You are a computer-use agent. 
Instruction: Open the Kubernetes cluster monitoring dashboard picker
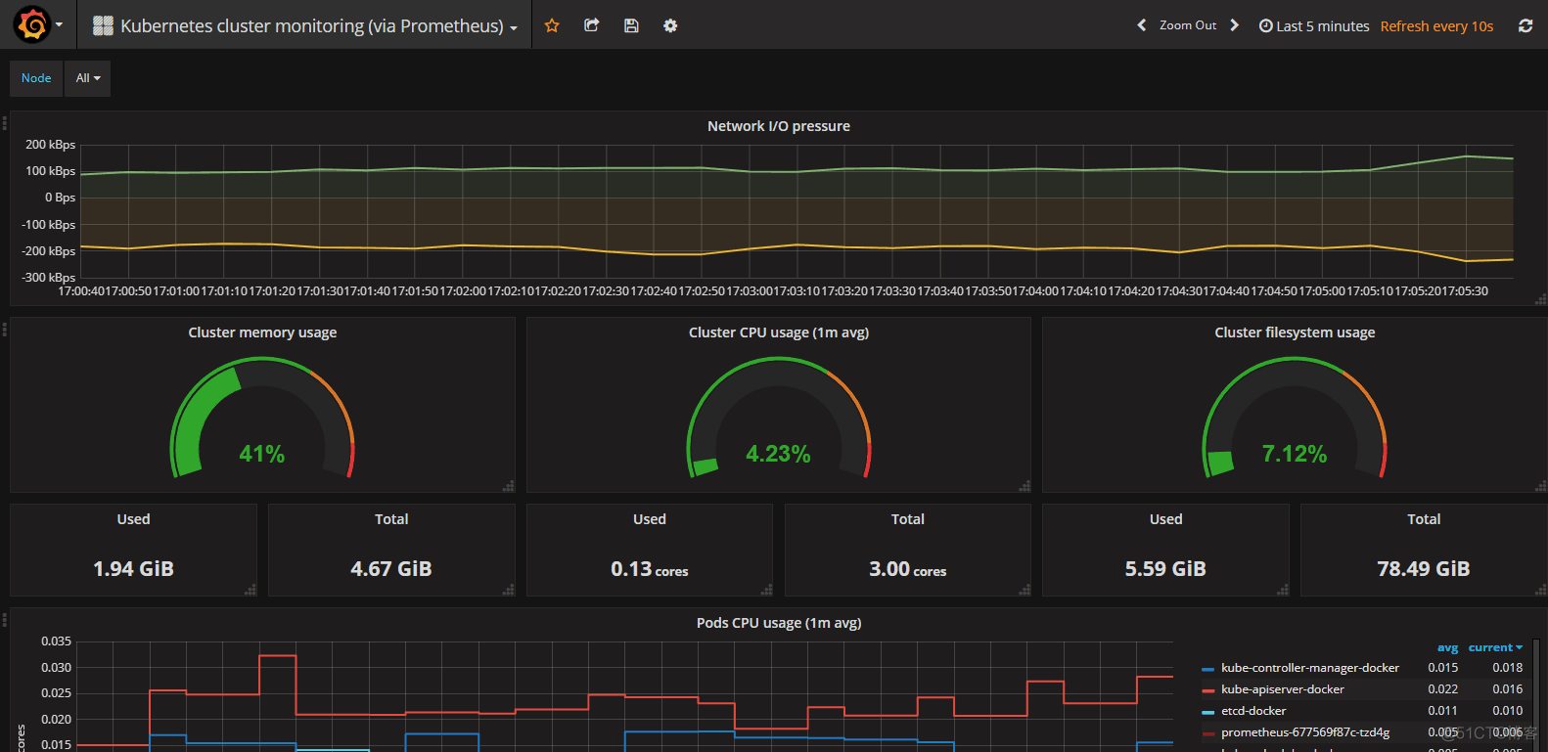pyautogui.click(x=305, y=25)
